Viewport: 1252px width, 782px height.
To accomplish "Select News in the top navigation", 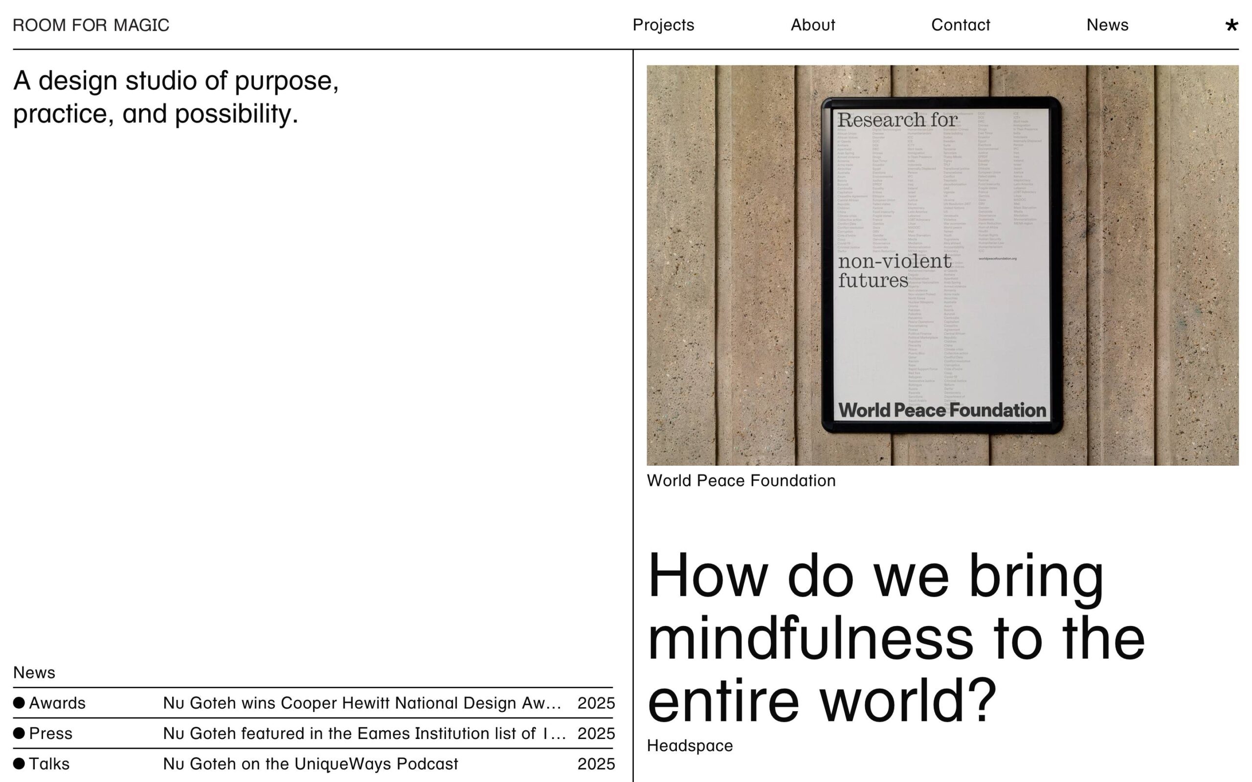I will click(x=1107, y=25).
